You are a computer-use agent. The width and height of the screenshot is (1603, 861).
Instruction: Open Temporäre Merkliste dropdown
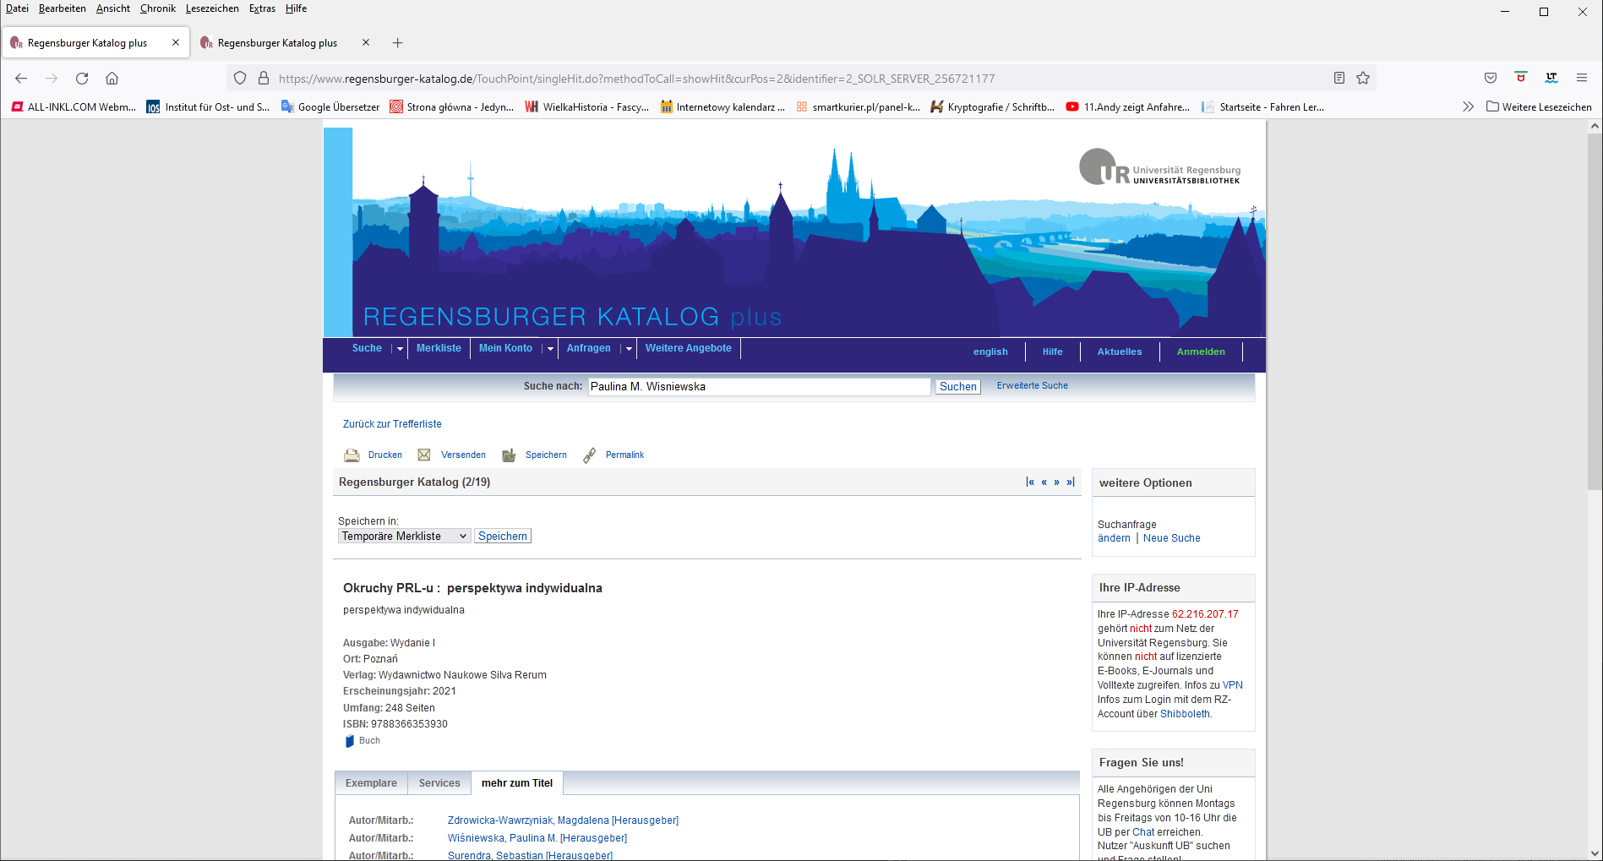[x=404, y=537]
